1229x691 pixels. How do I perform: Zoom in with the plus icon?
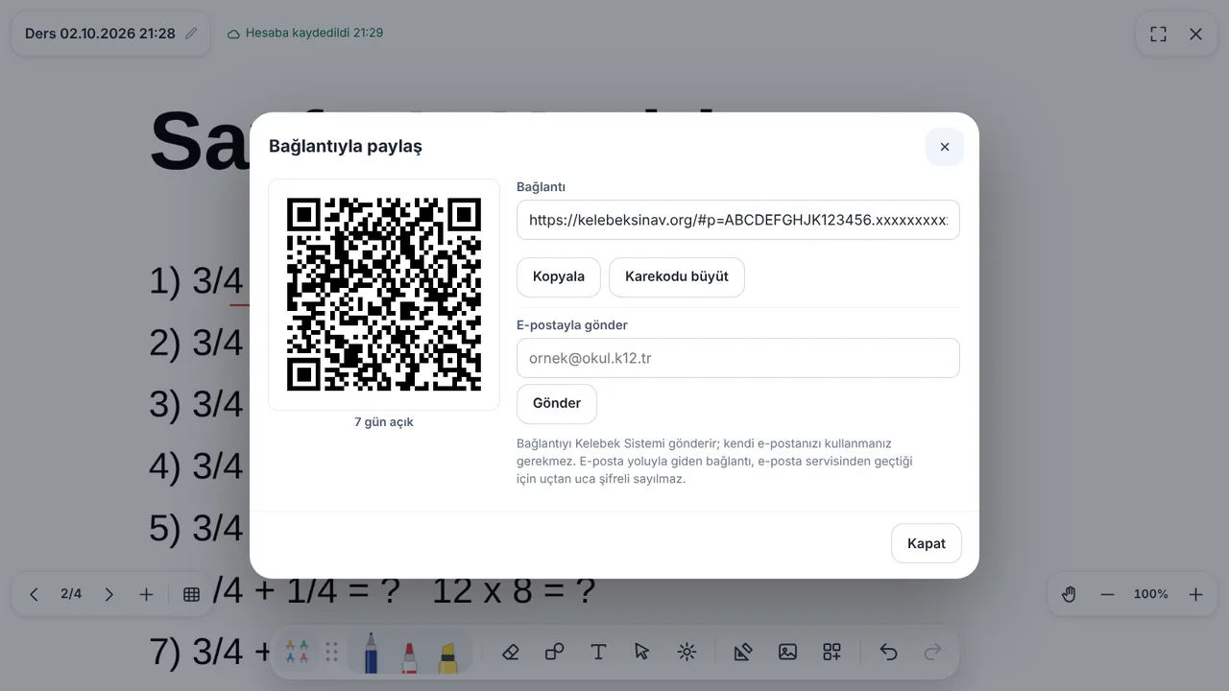coord(1195,594)
